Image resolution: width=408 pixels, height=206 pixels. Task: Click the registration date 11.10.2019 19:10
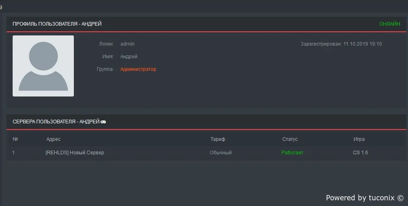362,44
